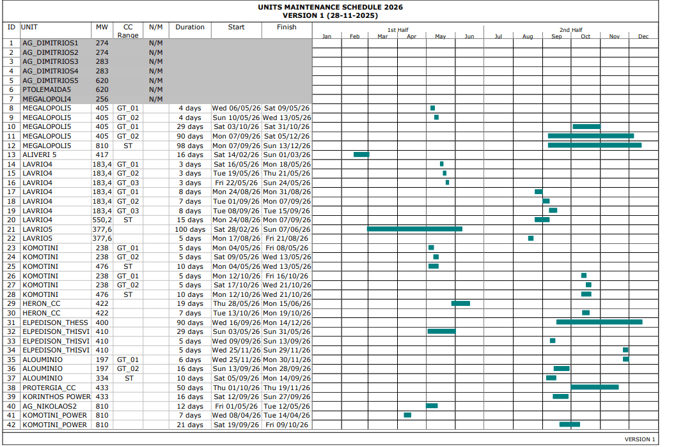The width and height of the screenshot is (676, 447).
Task: Click the 'MEGALOPOLI4' unit cell
Action: [47, 99]
